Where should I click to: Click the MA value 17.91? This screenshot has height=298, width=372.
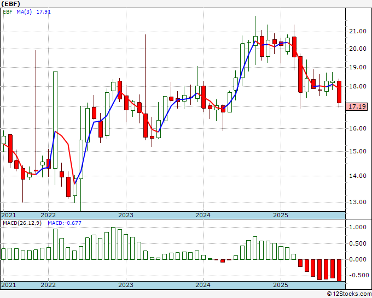coord(43,12)
